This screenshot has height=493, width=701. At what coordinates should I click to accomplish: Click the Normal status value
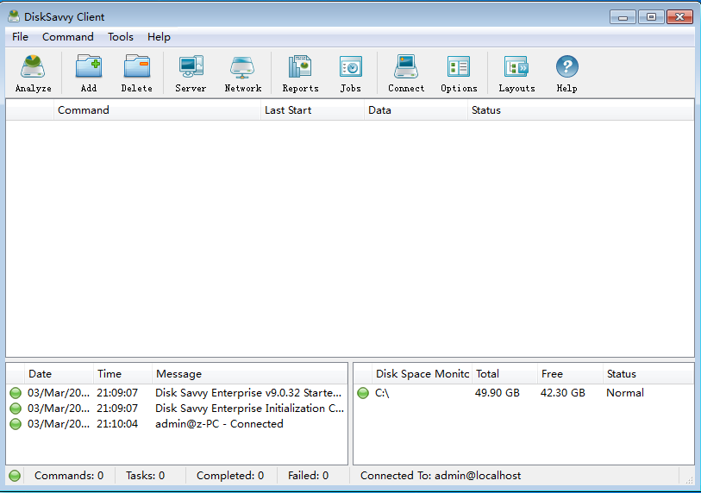[x=625, y=393]
